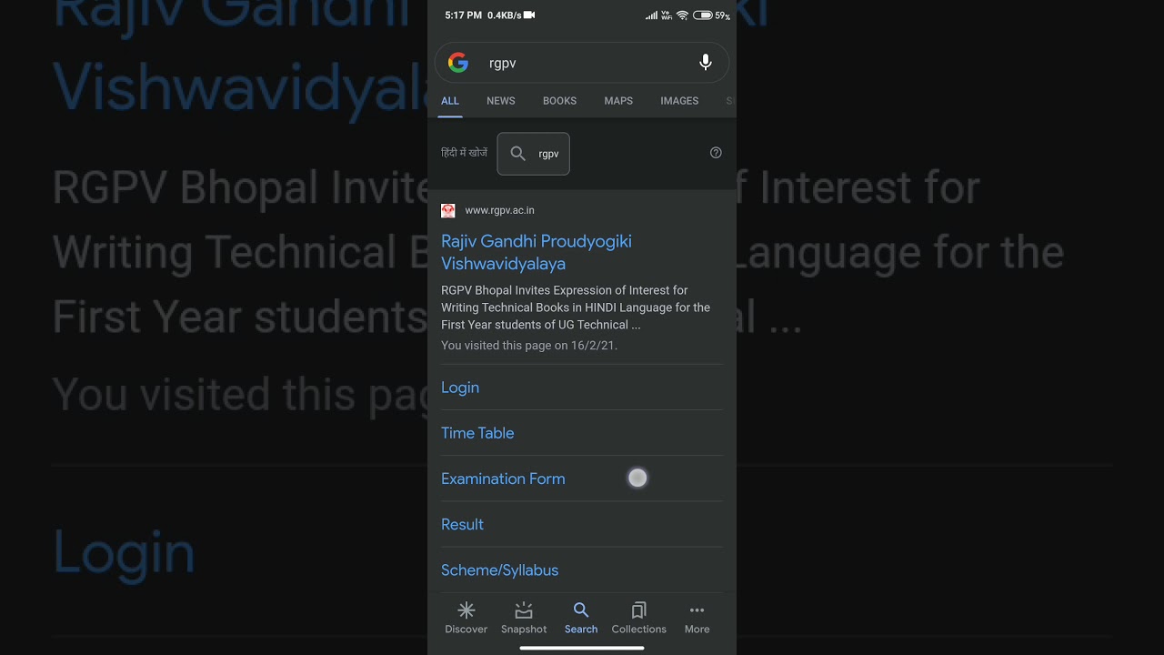Tap the video recording icon in status bar

529,15
